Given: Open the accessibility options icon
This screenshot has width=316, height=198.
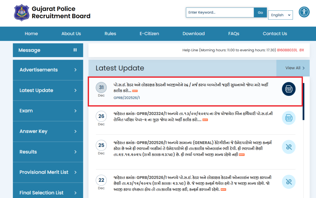Looking at the screenshot, I should tap(304, 12).
